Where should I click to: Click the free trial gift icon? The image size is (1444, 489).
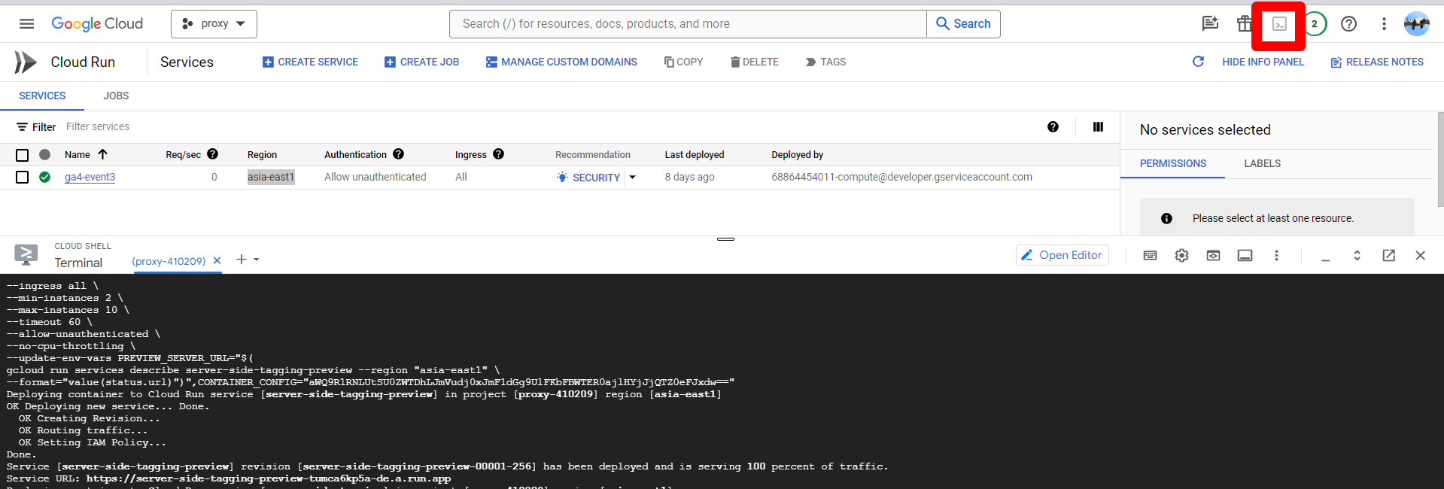[1244, 24]
